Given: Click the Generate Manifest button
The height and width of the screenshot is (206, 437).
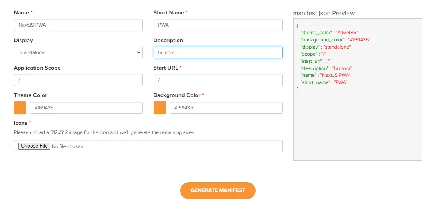Looking at the screenshot, I should [218, 190].
